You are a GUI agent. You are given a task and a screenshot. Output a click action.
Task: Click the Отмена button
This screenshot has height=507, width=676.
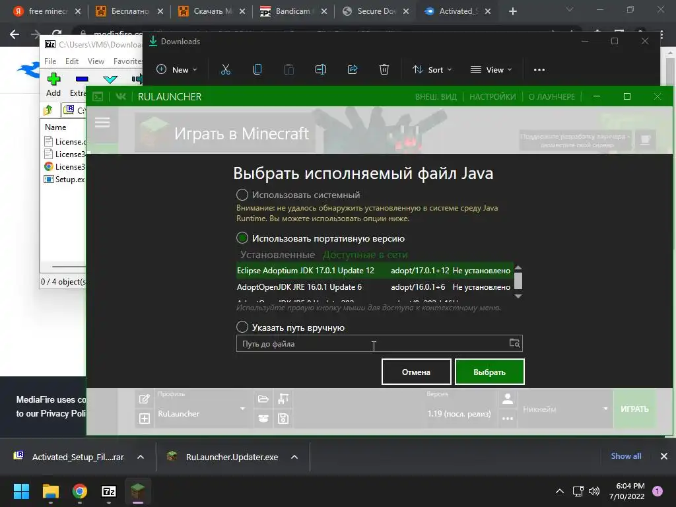416,372
